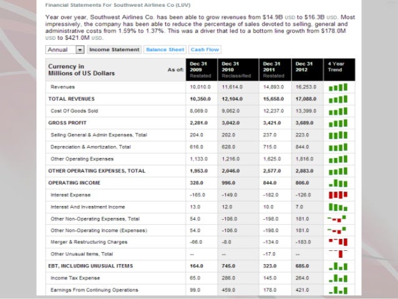Open the Balance Sheet tab

coord(165,49)
